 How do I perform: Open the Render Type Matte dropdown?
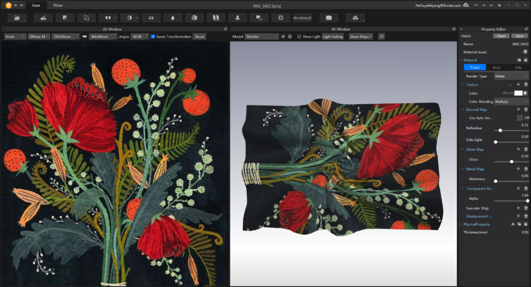point(511,76)
